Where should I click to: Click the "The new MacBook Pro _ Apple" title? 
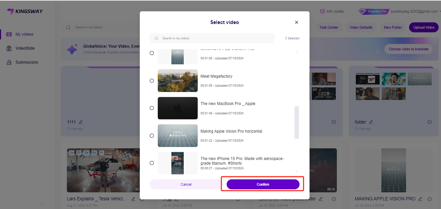point(228,104)
